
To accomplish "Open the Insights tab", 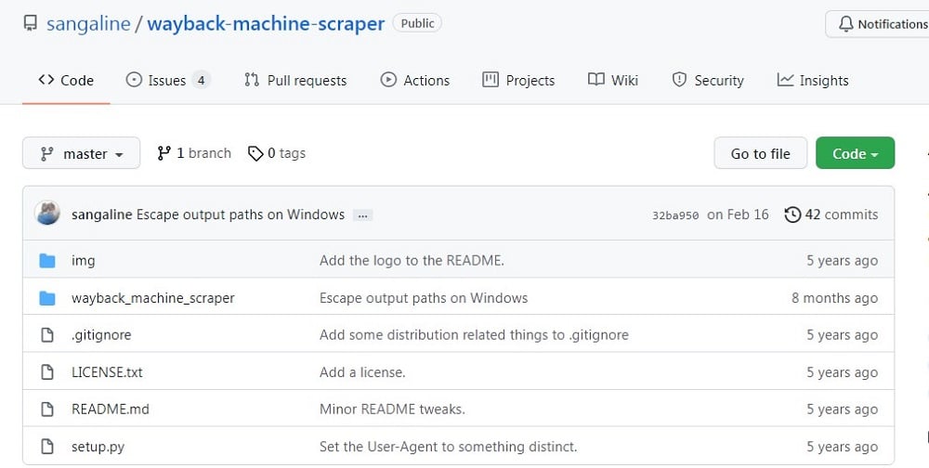I will [x=812, y=80].
